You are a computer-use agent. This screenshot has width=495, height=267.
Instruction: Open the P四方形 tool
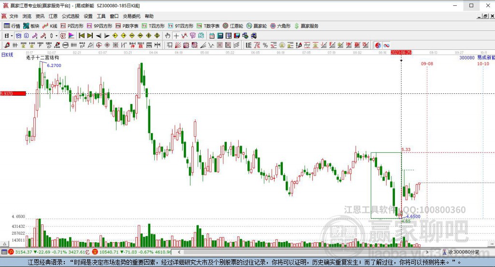[72, 26]
